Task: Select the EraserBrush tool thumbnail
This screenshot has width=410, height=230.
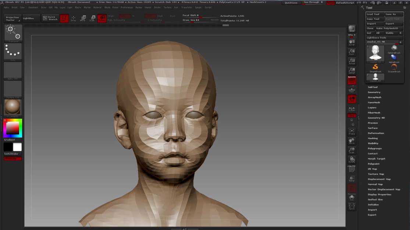Action: click(x=394, y=68)
